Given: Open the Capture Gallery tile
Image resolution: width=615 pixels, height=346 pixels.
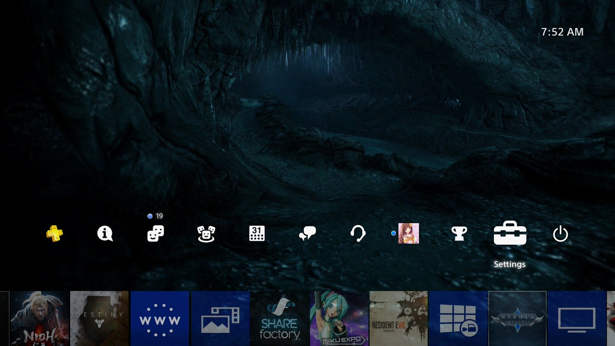Looking at the screenshot, I should coord(220,317).
